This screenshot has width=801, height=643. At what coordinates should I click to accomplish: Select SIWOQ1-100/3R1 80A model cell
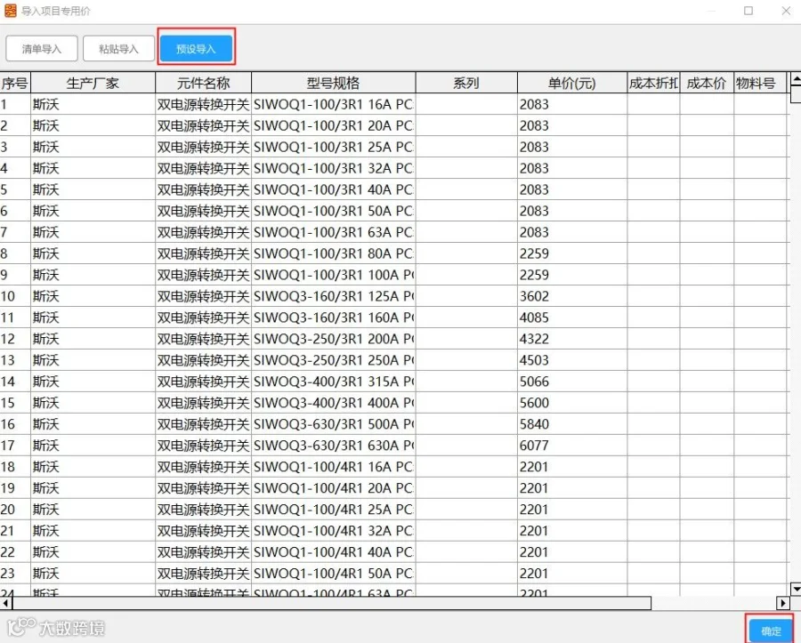pos(333,253)
